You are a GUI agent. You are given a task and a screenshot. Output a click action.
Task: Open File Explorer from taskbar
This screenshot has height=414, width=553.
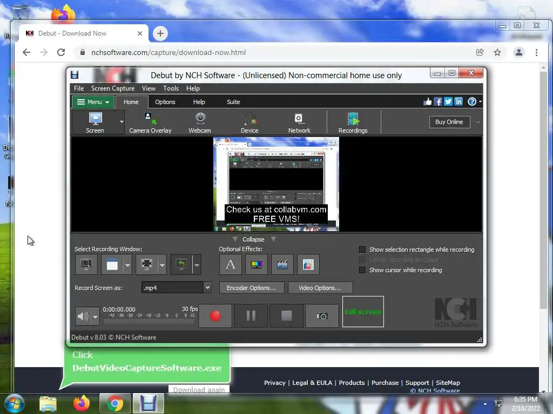pos(48,404)
